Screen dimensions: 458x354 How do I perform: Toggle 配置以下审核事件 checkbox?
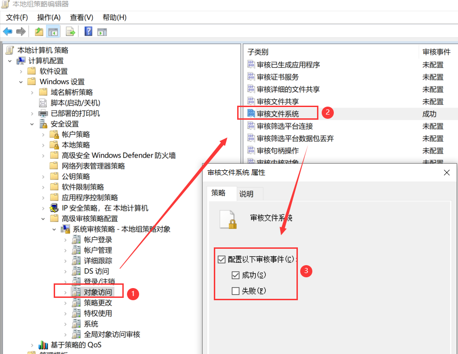coord(222,260)
